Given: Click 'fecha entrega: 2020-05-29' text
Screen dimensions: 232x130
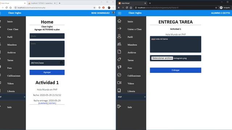Looking at the screenshot, I should tap(47, 100).
